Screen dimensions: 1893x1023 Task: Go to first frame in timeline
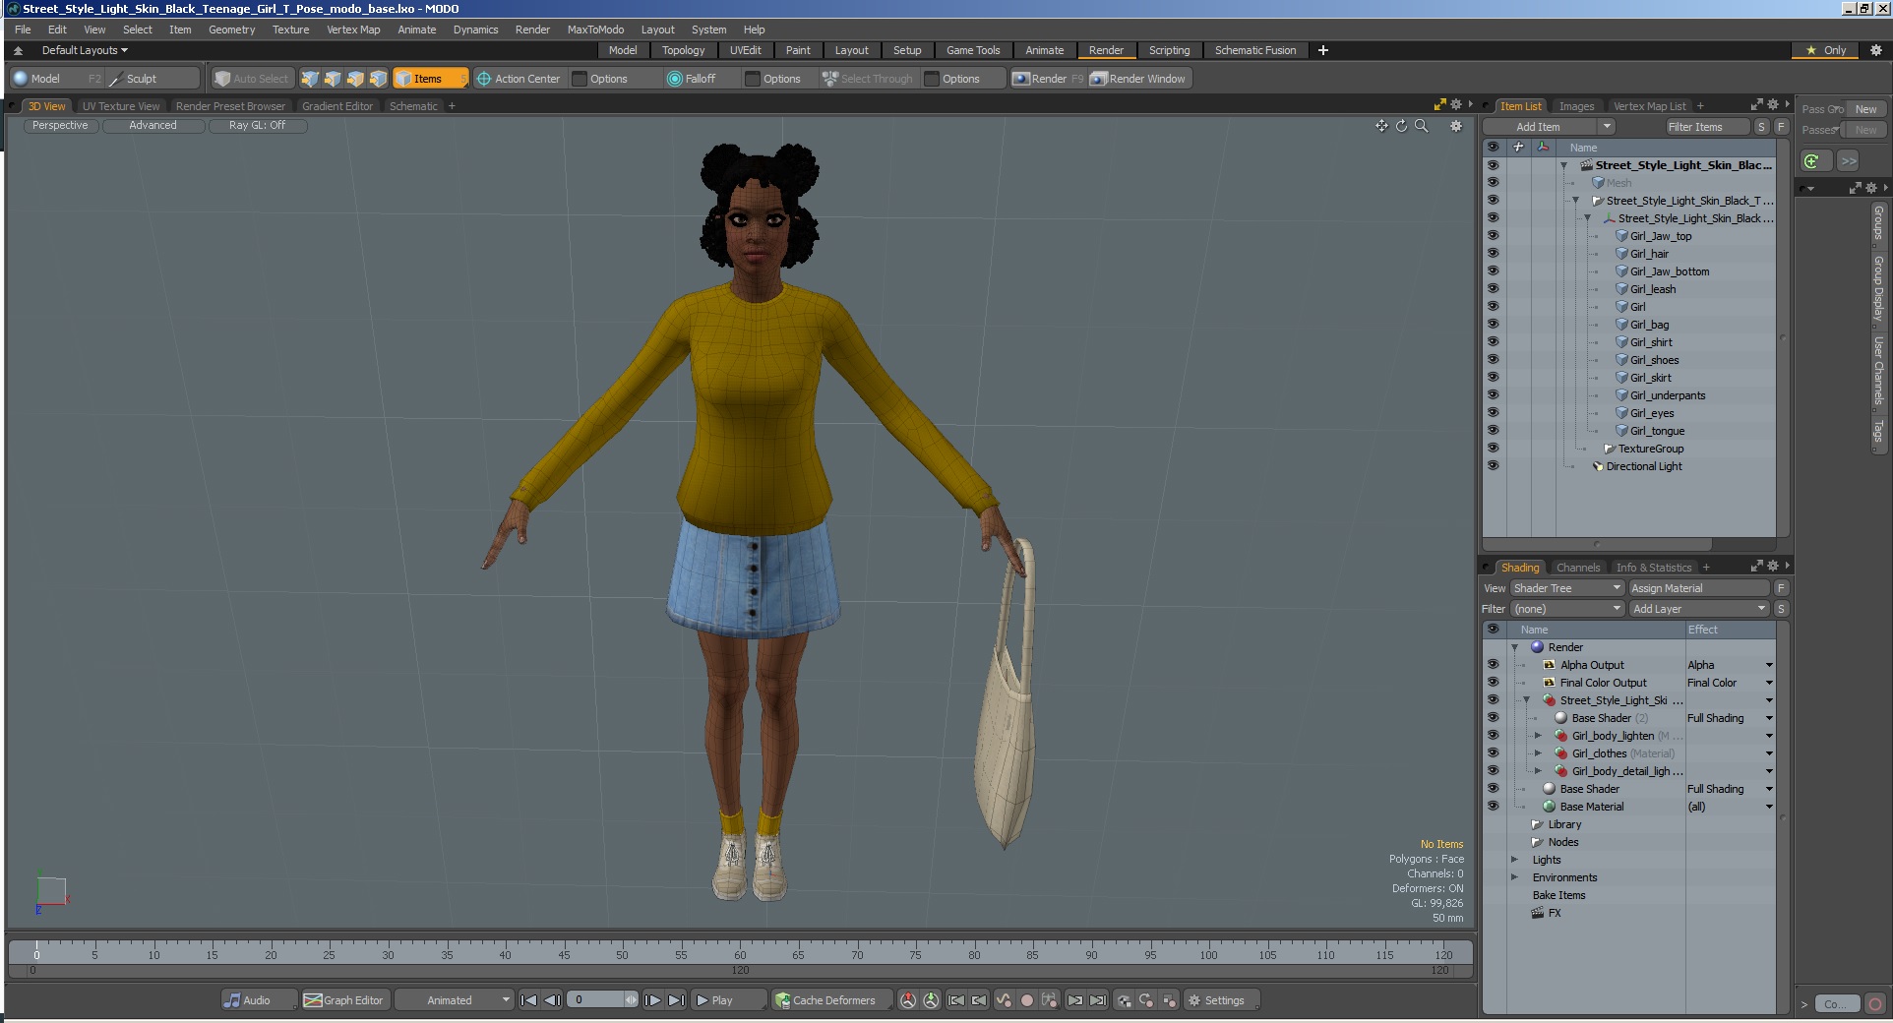[528, 1000]
